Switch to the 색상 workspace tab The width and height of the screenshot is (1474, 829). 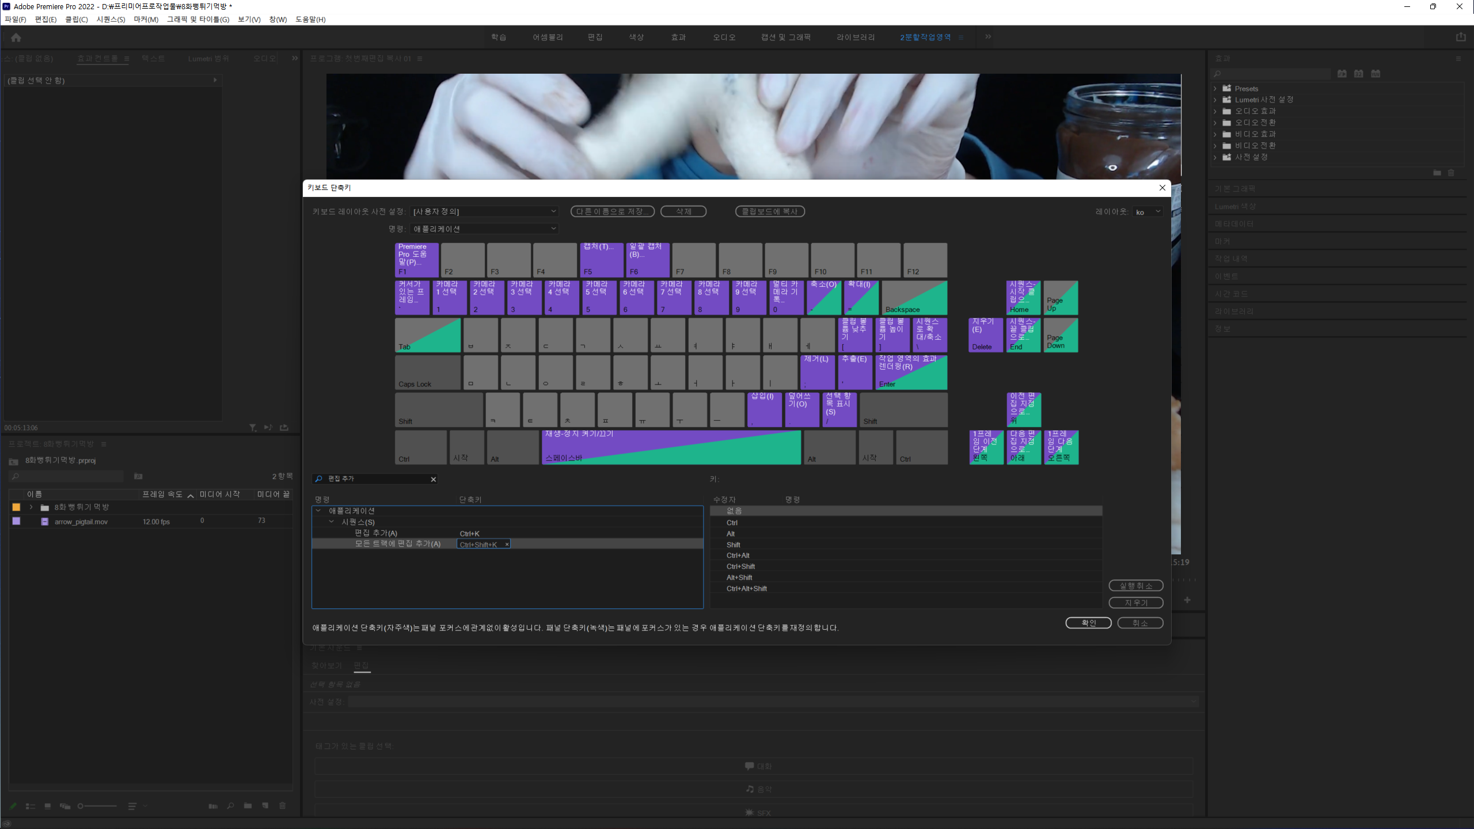(x=636, y=37)
